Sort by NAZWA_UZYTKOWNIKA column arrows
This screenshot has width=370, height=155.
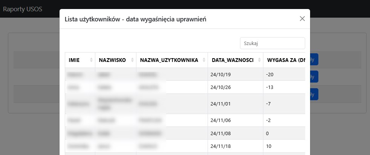pyautogui.click(x=204, y=60)
